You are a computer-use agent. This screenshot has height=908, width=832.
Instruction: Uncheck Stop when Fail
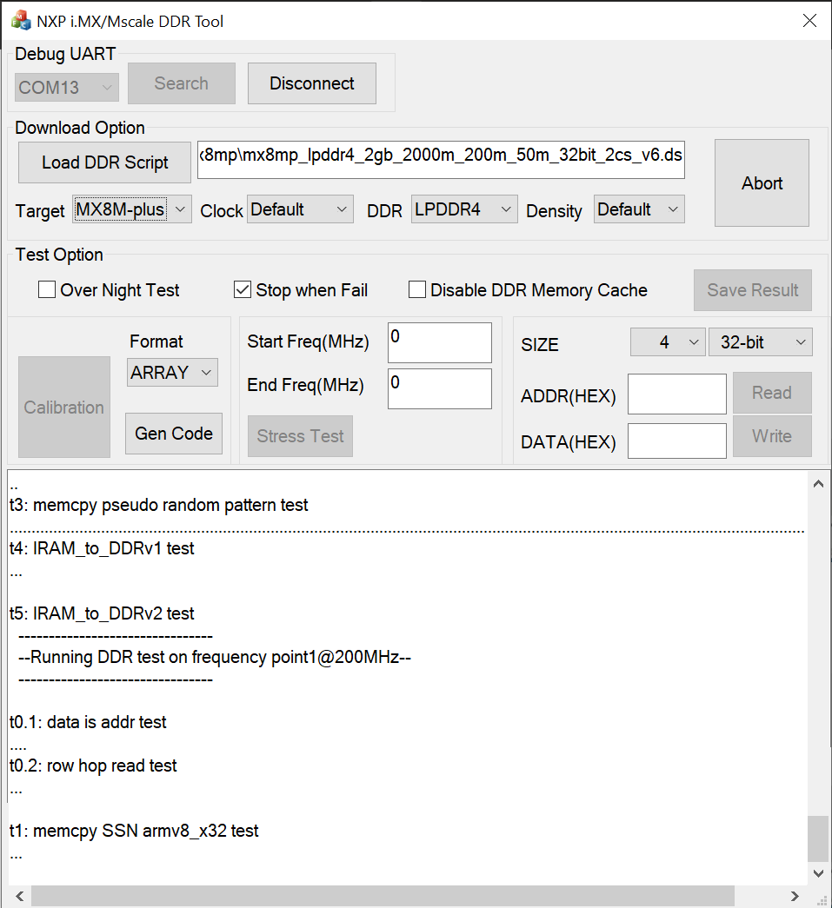click(x=242, y=289)
